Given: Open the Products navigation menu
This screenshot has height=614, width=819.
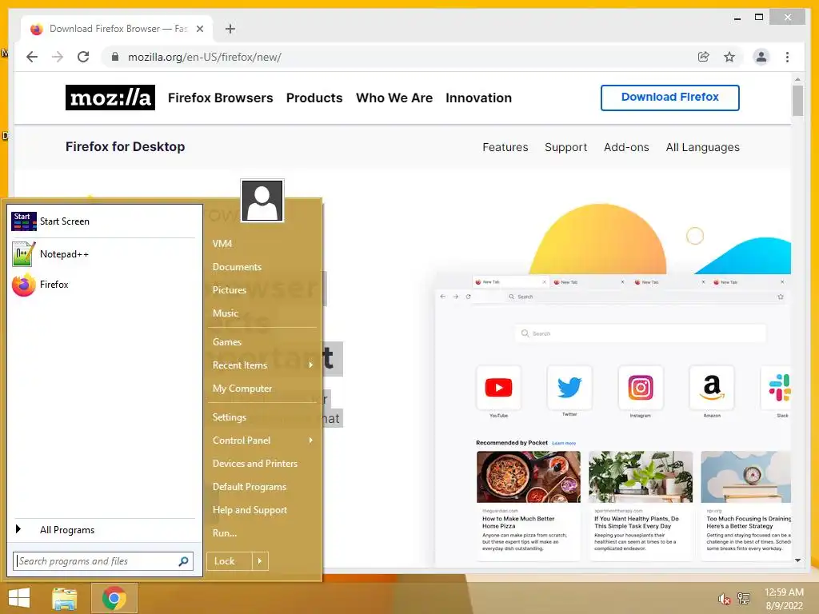Looking at the screenshot, I should tap(314, 98).
